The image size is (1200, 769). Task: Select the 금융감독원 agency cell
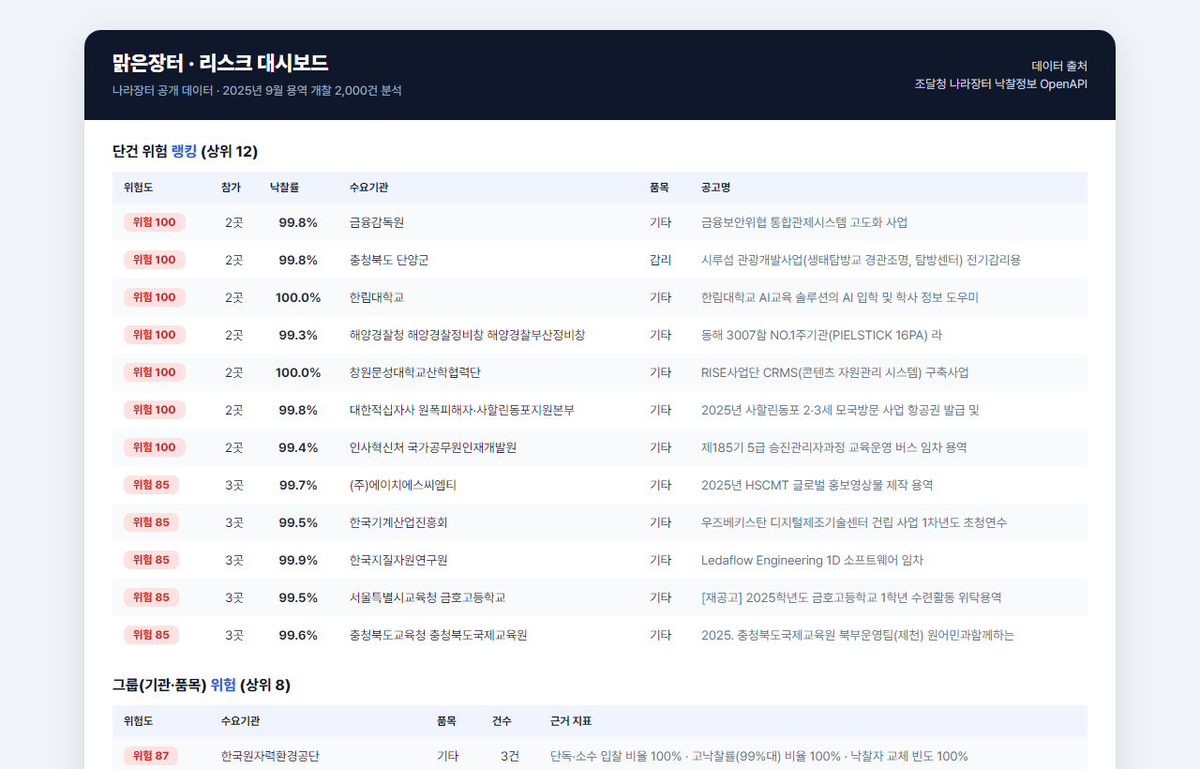[377, 222]
